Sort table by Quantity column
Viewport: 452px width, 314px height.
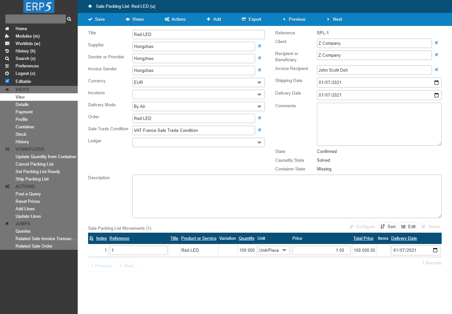click(247, 238)
